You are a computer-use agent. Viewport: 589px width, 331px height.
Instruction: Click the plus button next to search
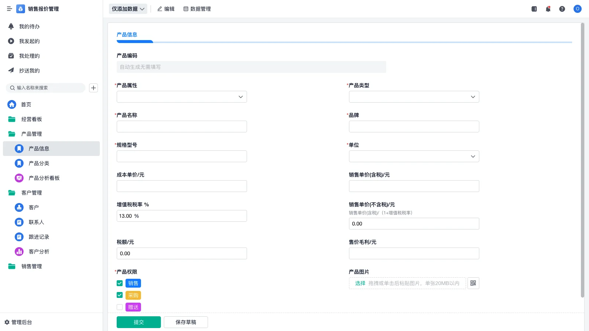click(x=94, y=88)
